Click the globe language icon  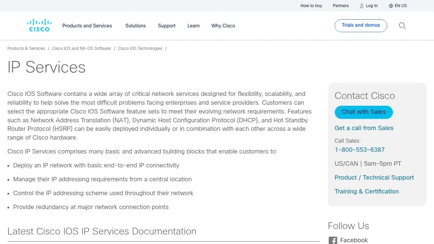(391, 6)
